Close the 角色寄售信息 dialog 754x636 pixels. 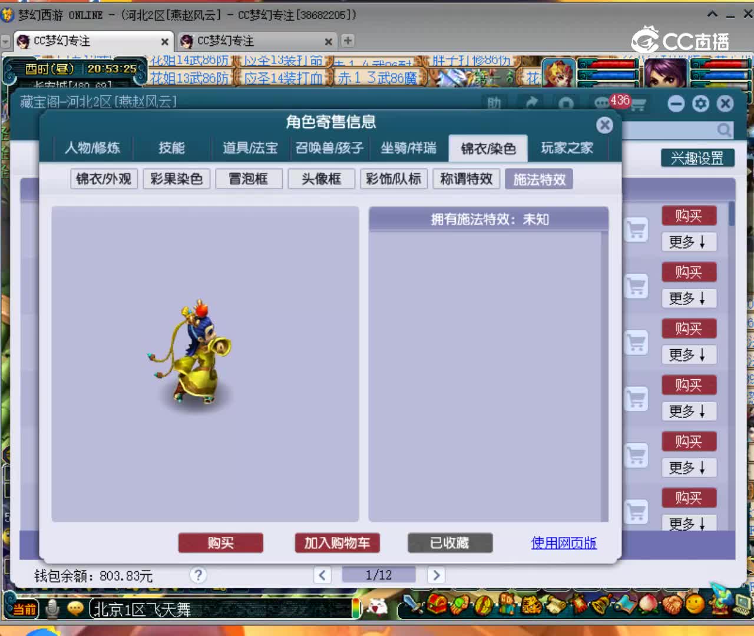604,125
